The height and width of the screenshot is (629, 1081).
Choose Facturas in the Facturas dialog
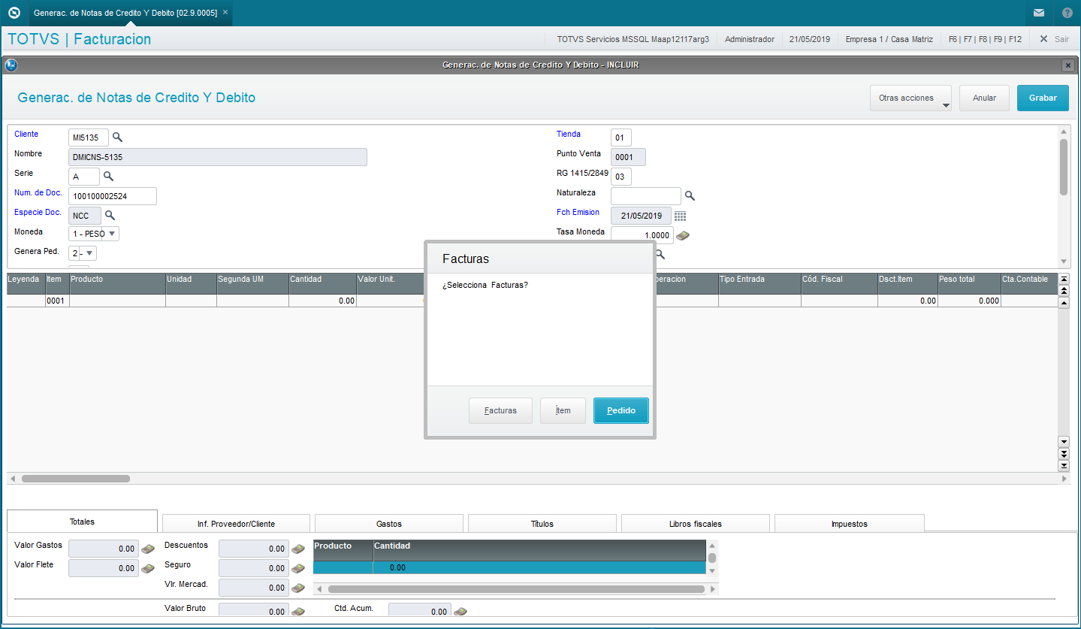click(500, 410)
